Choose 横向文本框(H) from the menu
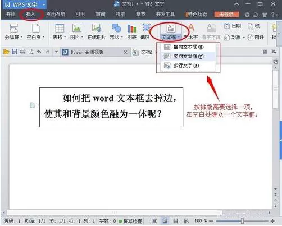Image resolution: width=282 pixels, height=226 pixels. [188, 47]
